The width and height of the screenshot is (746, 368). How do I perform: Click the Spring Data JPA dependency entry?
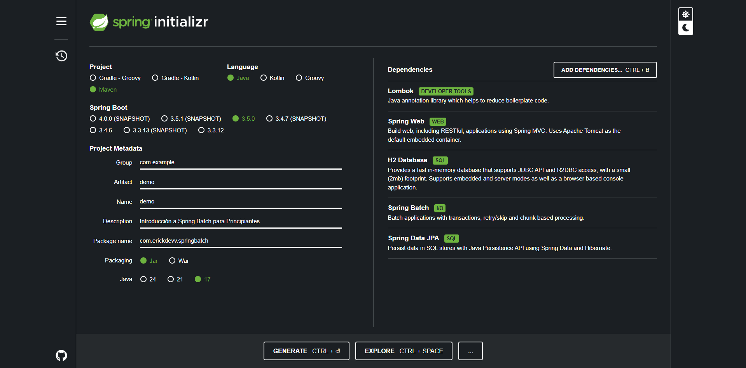coord(522,243)
